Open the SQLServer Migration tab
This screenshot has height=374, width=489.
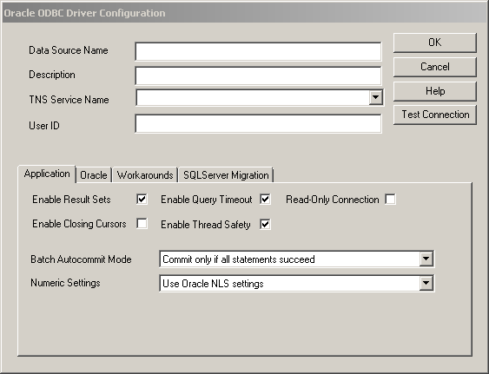pyautogui.click(x=226, y=174)
